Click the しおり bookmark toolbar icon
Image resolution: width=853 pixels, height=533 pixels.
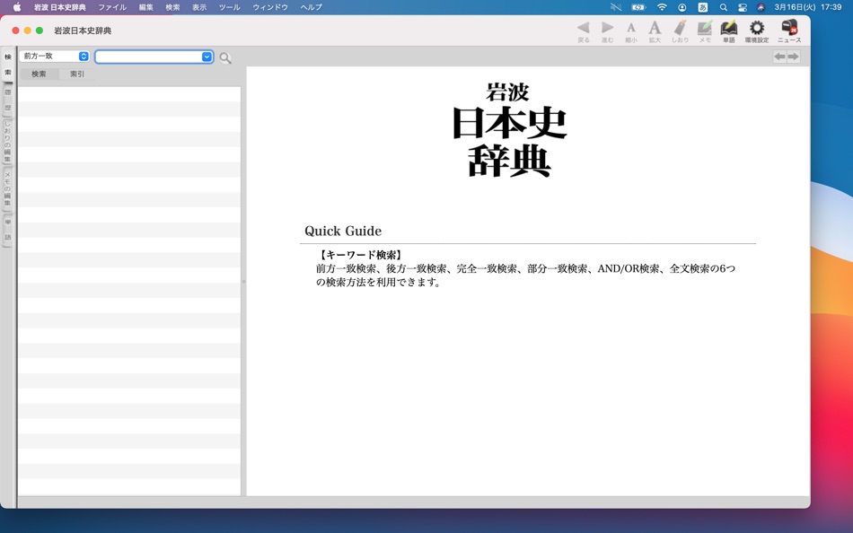pos(680,31)
